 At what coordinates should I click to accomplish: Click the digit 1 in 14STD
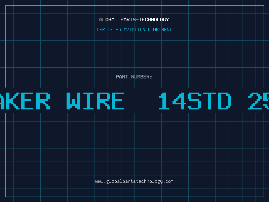tap(164, 101)
